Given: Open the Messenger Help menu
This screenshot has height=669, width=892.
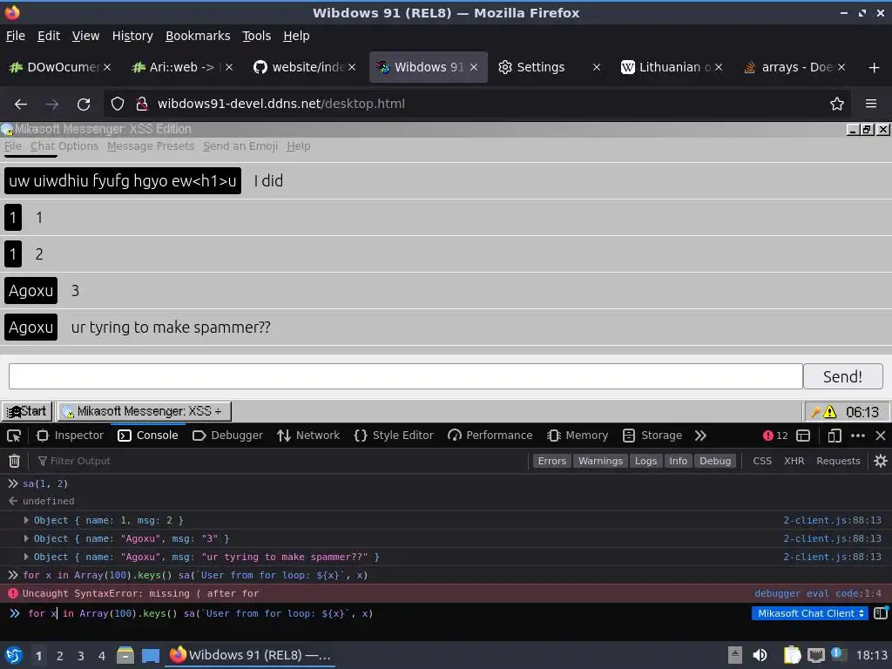Looking at the screenshot, I should click(x=298, y=146).
